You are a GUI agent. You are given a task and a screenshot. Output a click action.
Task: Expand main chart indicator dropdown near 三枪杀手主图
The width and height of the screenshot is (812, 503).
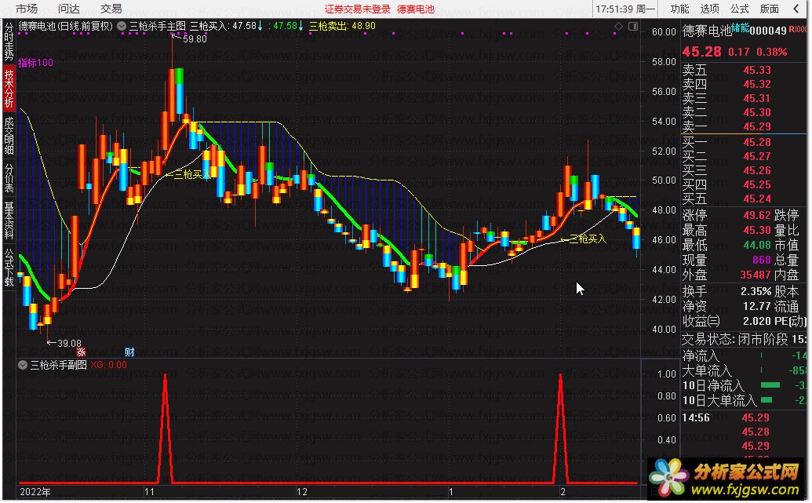[122, 25]
